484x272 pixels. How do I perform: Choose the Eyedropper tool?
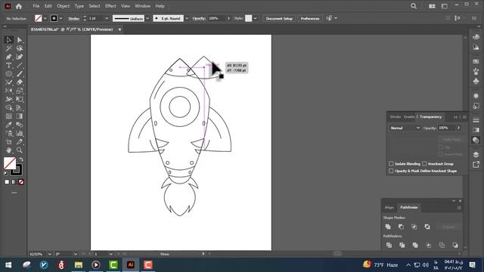point(8,125)
